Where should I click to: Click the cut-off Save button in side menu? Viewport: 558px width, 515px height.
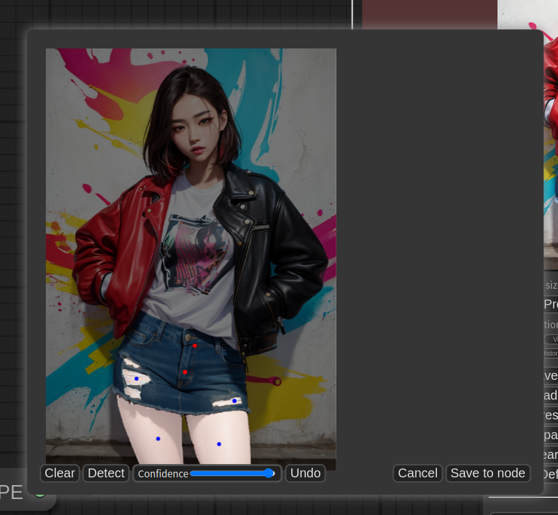point(550,375)
